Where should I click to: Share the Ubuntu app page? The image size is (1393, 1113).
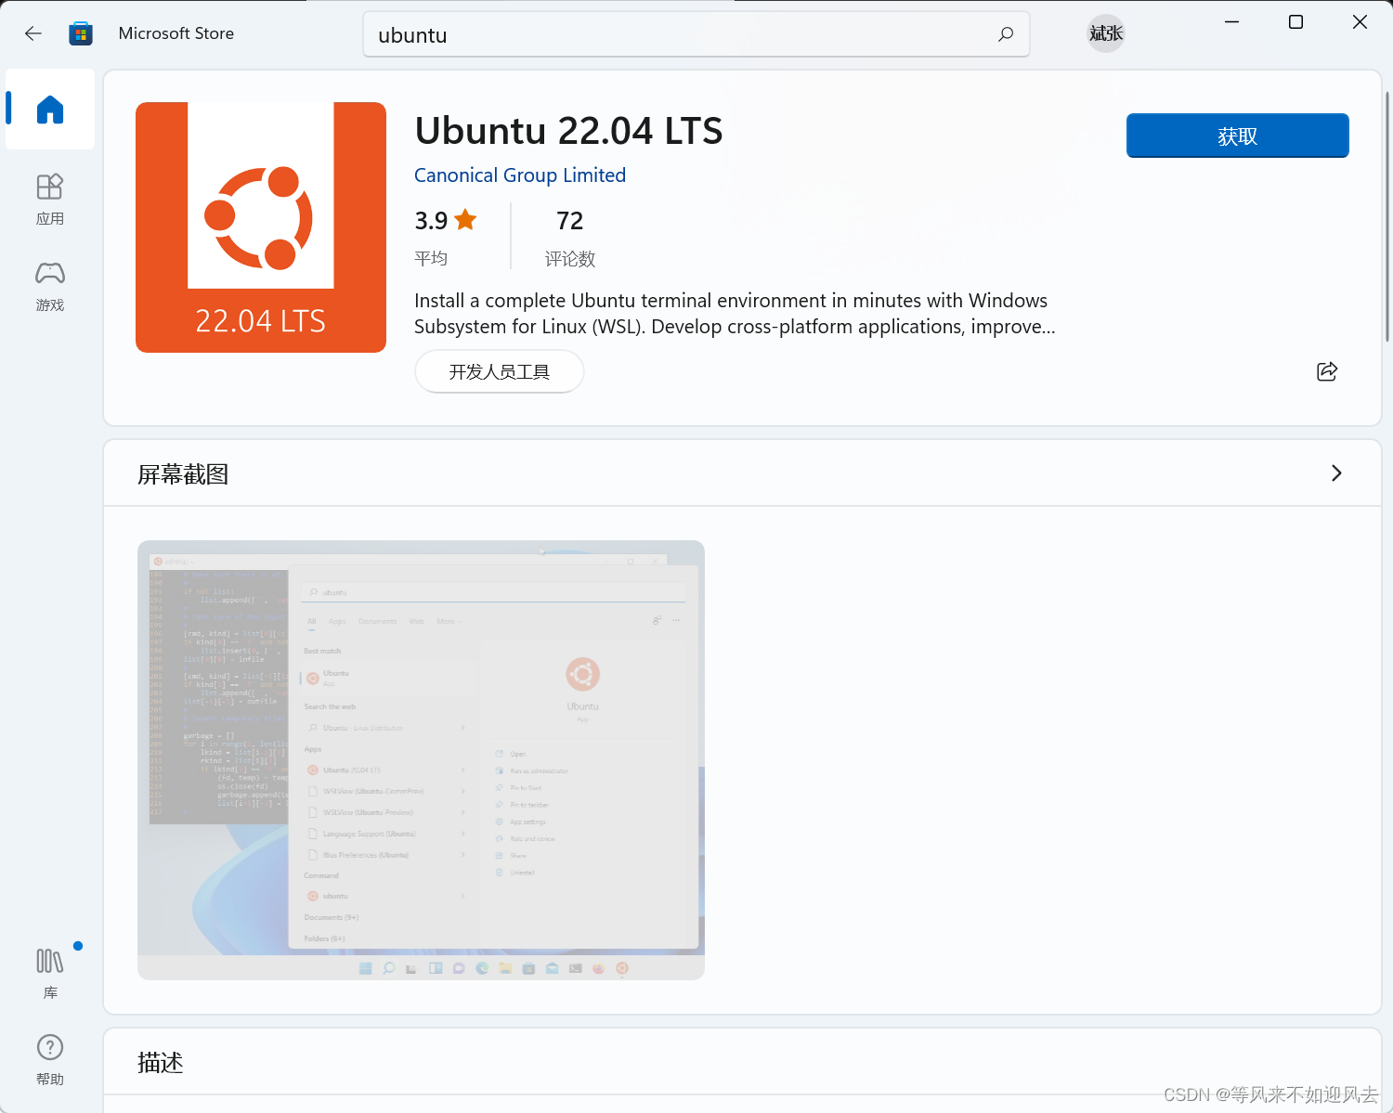(1326, 371)
